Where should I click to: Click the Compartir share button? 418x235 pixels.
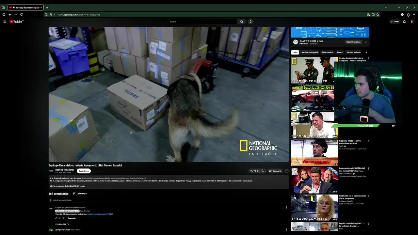(275, 171)
